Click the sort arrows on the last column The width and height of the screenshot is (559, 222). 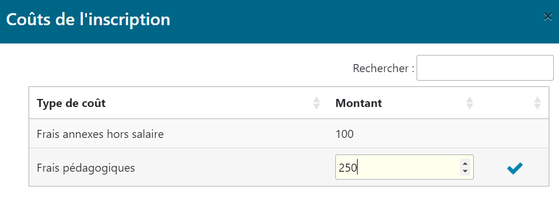point(537,103)
